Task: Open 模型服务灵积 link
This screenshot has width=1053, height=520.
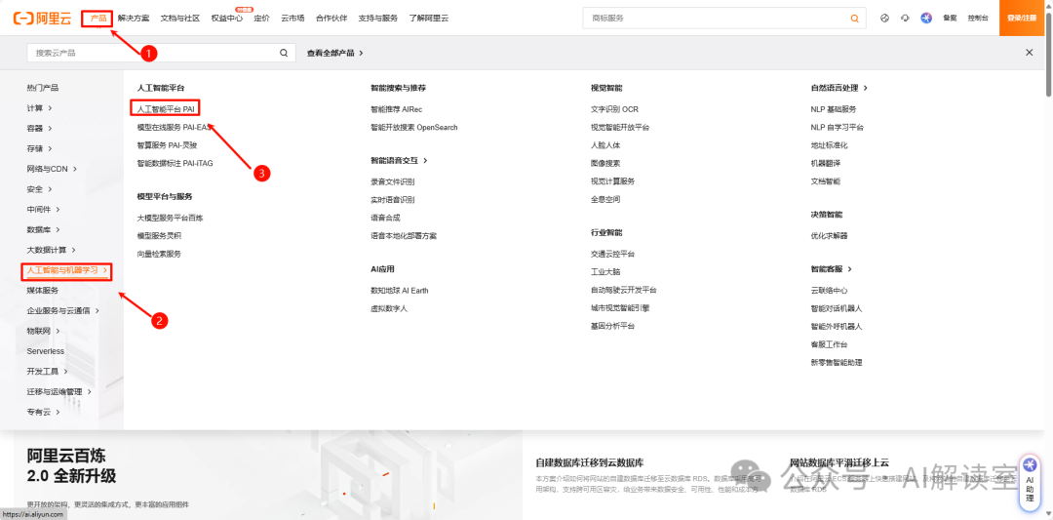Action: (159, 236)
